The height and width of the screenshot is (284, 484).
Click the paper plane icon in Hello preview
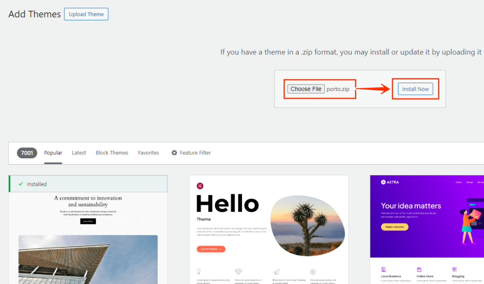point(276,272)
